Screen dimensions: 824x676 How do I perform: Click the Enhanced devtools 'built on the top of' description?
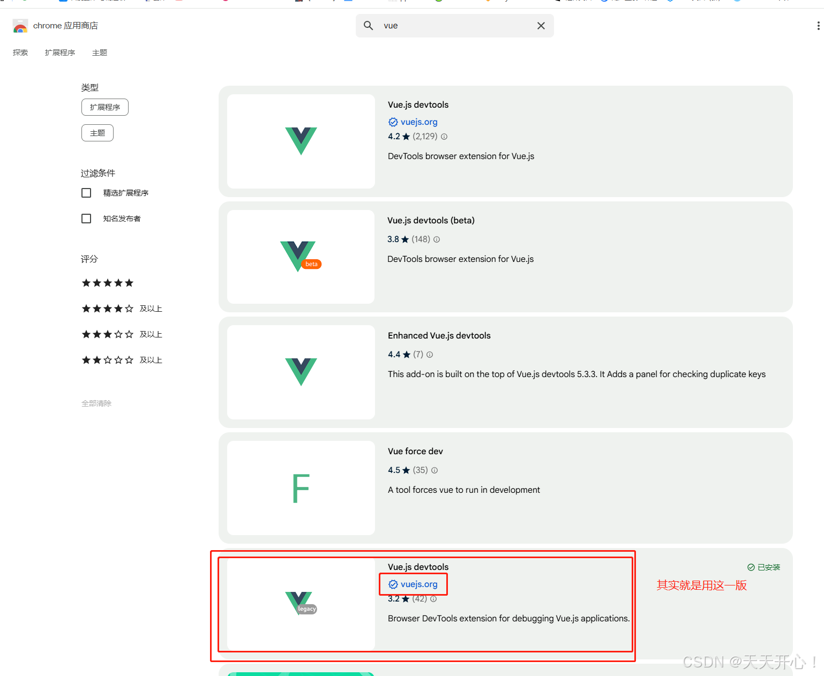pyautogui.click(x=576, y=374)
